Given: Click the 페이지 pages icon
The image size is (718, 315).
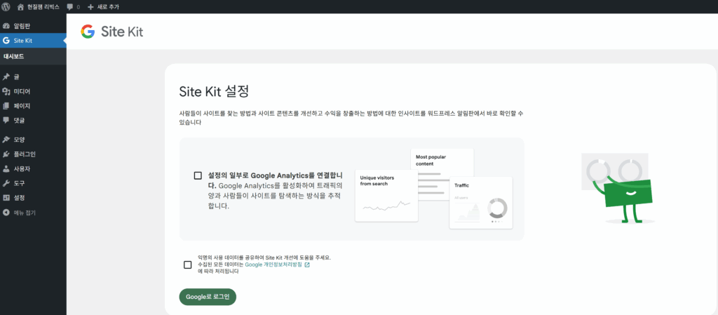Looking at the screenshot, I should click(x=6, y=106).
